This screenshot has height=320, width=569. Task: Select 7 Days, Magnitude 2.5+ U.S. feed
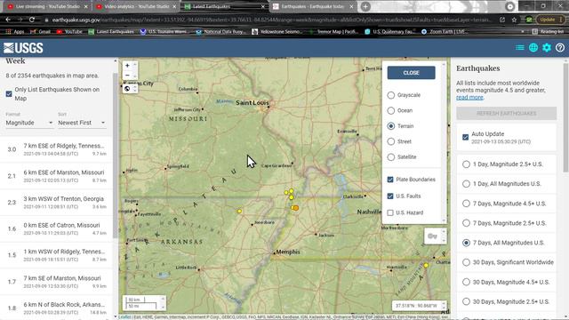(x=466, y=223)
